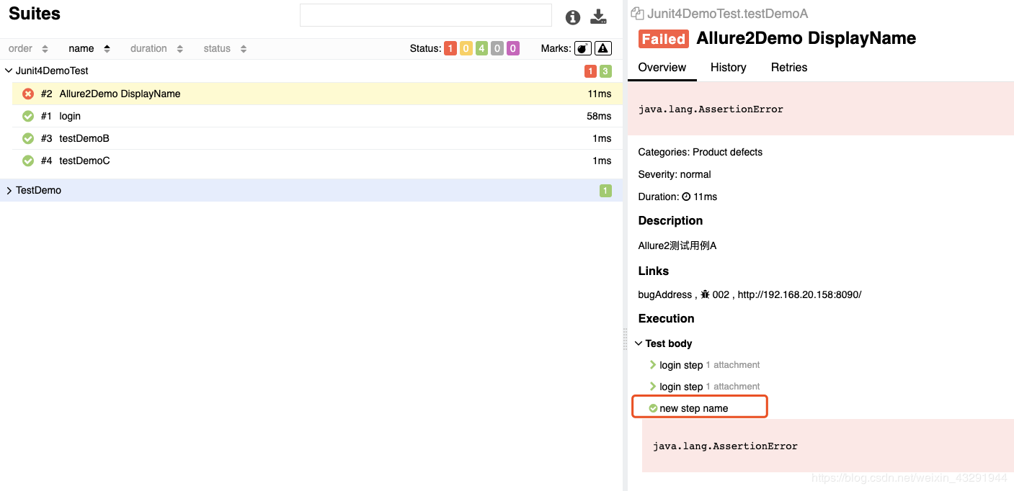Click the bug icon before issue 002
The height and width of the screenshot is (491, 1014).
click(705, 294)
